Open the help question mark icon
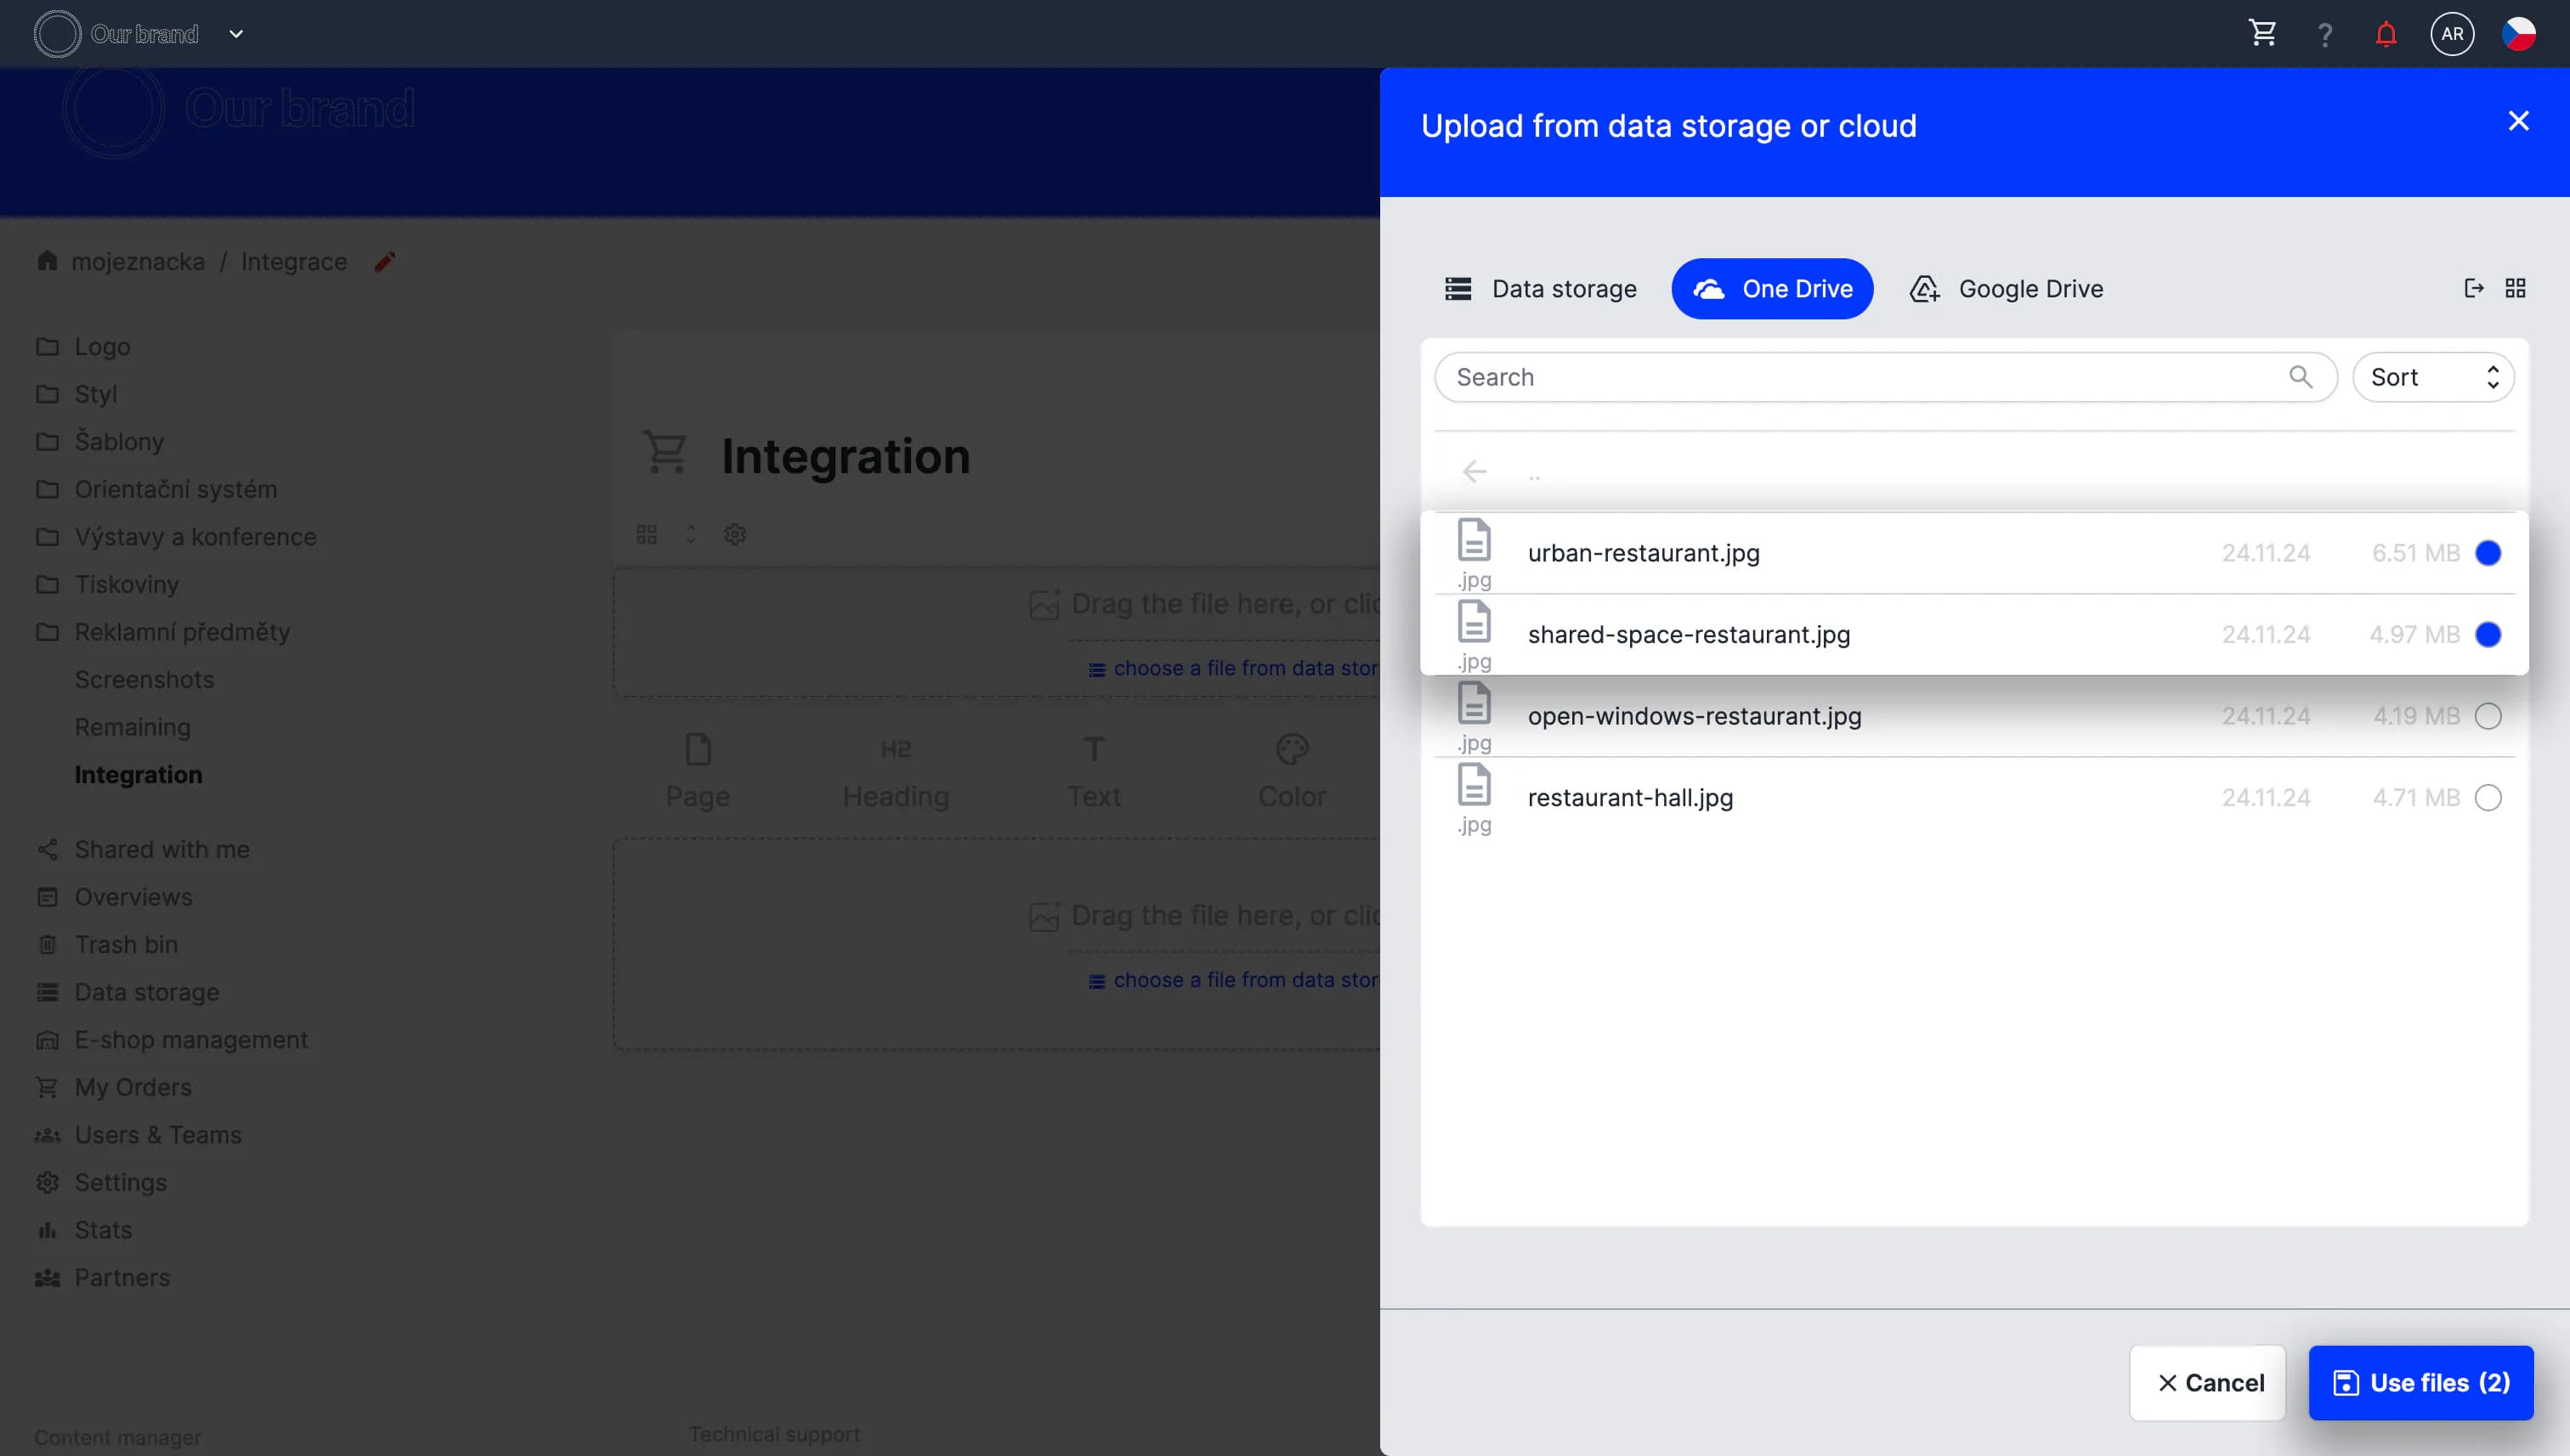2570x1456 pixels. click(2325, 35)
